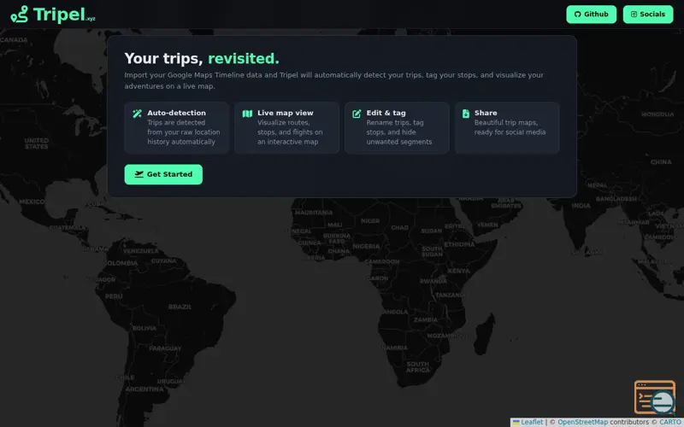This screenshot has height=427, width=684.
Task: Click the SOUTH AFRICA map label
Action: [x=418, y=367]
